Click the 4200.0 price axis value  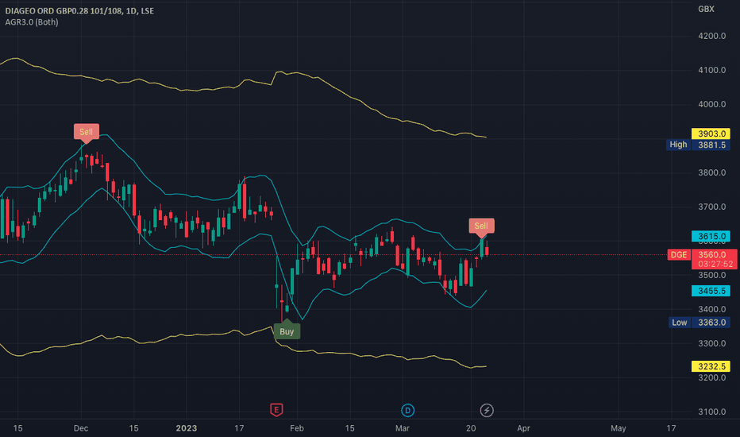point(711,36)
